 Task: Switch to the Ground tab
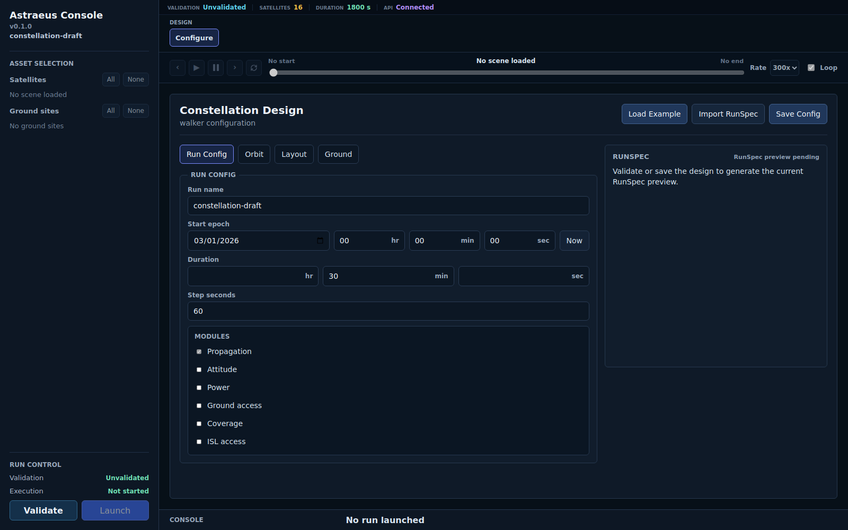338,154
